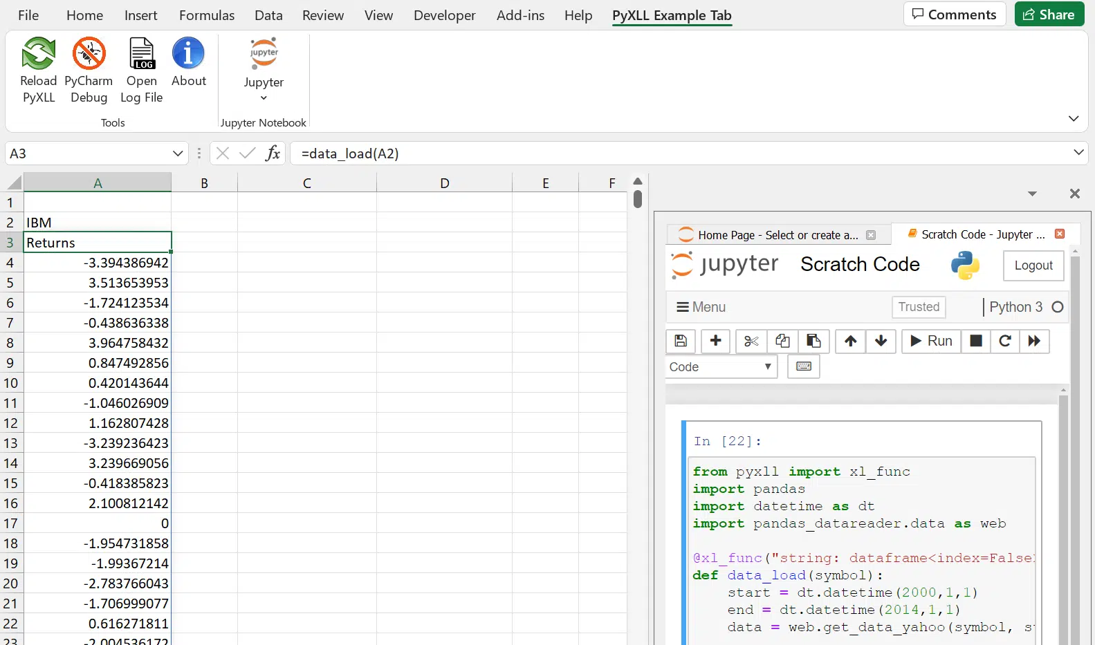Restart and run all cells icon
Viewport: 1095px width, 645px height.
click(x=1034, y=341)
